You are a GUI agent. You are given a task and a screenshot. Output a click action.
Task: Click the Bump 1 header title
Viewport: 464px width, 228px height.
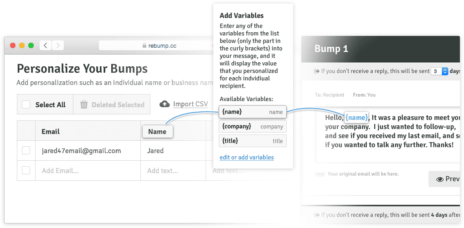coord(331,49)
